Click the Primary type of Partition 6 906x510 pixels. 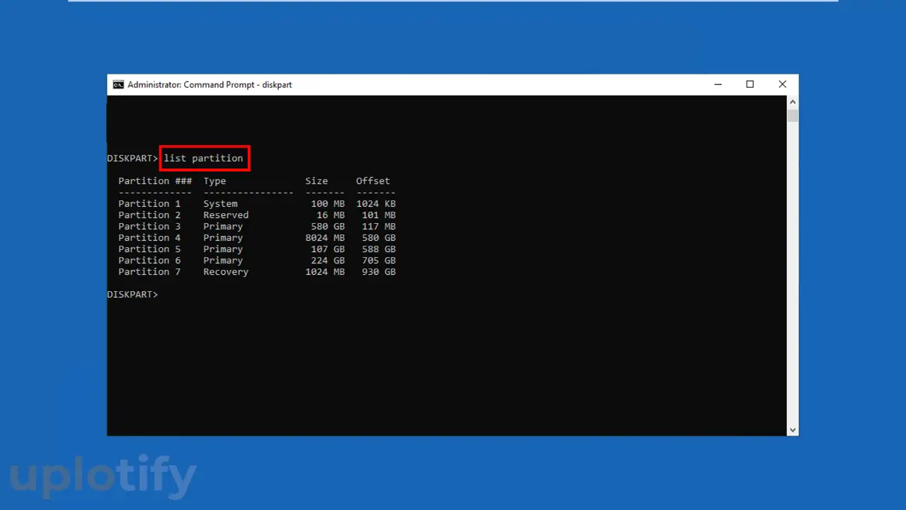pyautogui.click(x=223, y=260)
